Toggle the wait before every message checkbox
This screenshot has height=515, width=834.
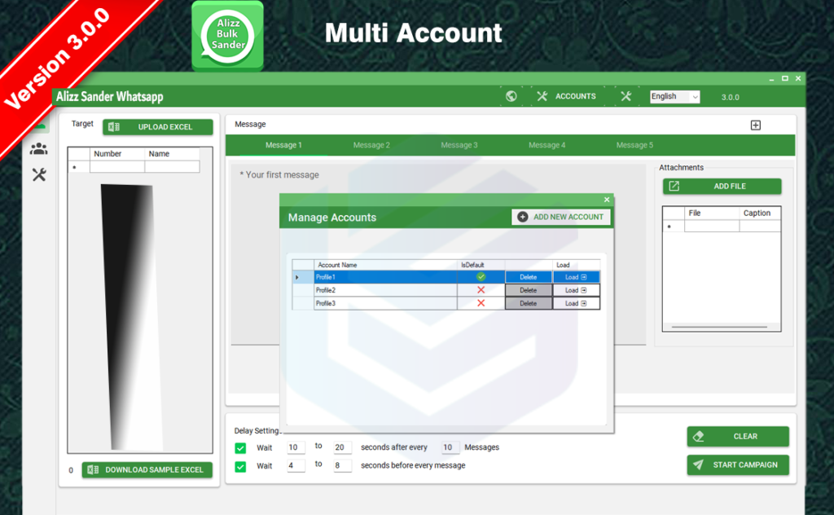[x=240, y=466]
